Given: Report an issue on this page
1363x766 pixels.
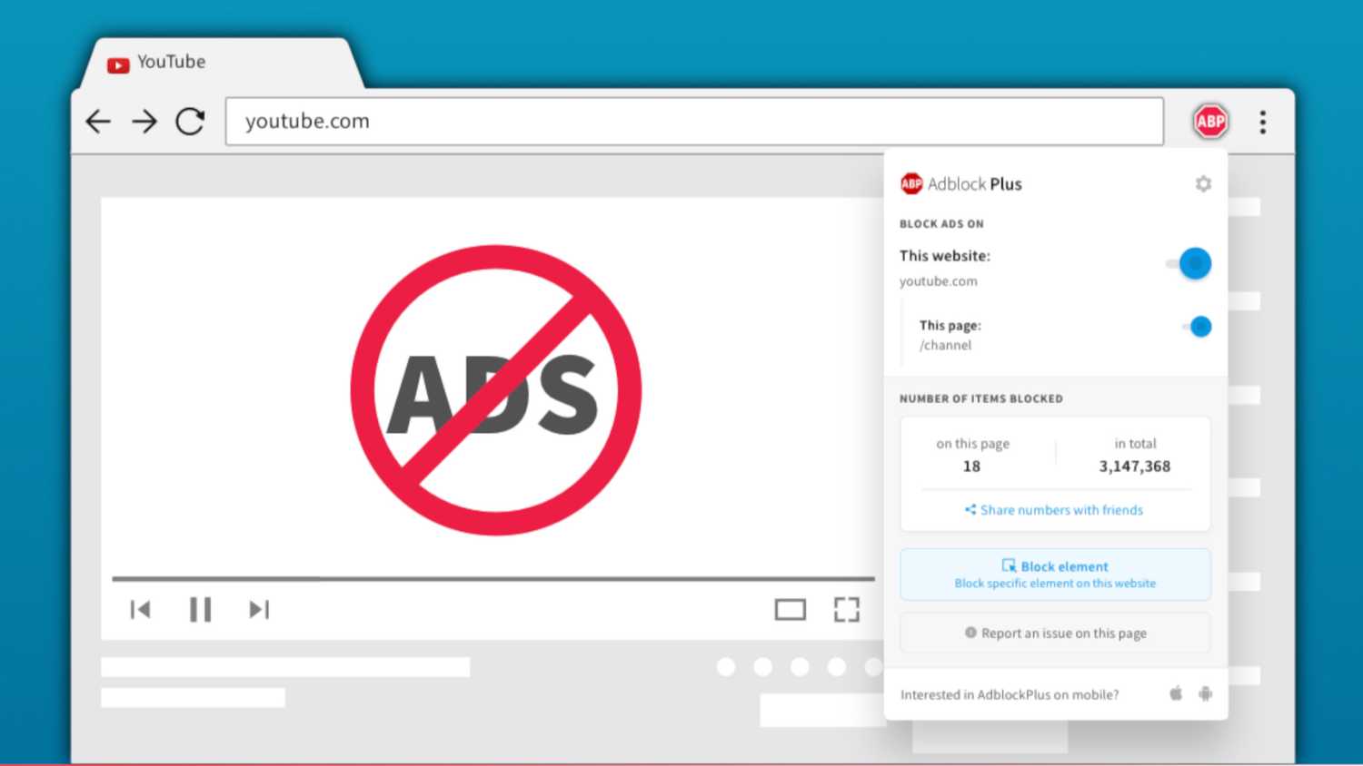Looking at the screenshot, I should click(1054, 633).
